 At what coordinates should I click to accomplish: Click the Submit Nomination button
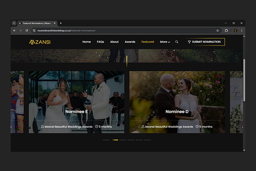pyautogui.click(x=204, y=42)
